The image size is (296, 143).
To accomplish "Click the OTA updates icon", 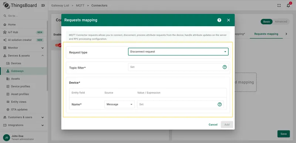I will point(8,109).
